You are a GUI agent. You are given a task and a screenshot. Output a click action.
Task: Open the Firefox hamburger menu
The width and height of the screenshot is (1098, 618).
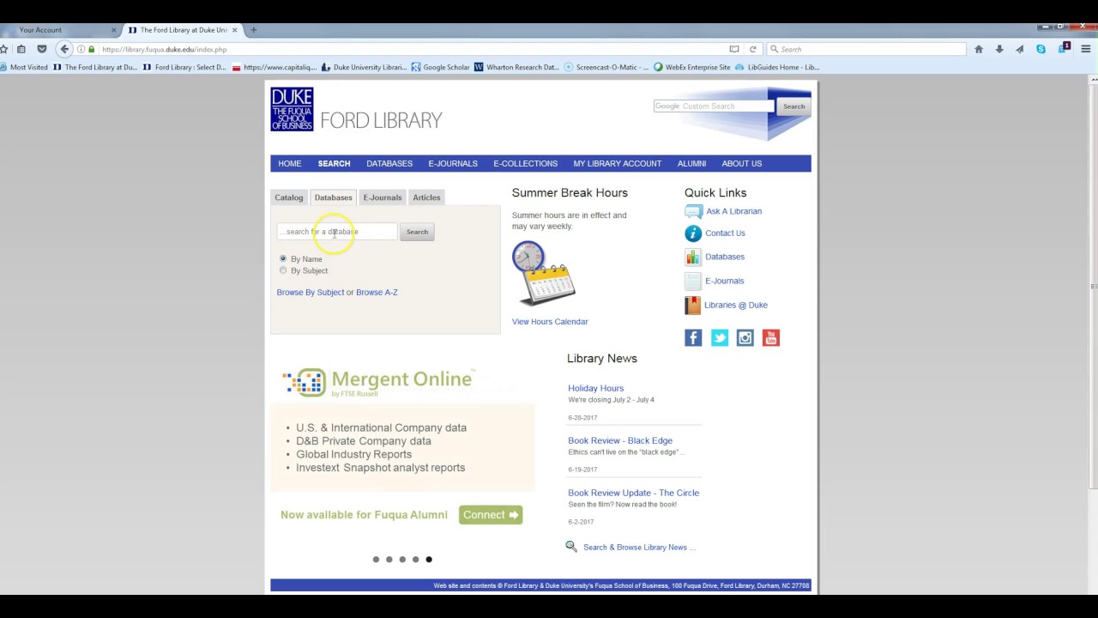[1085, 49]
